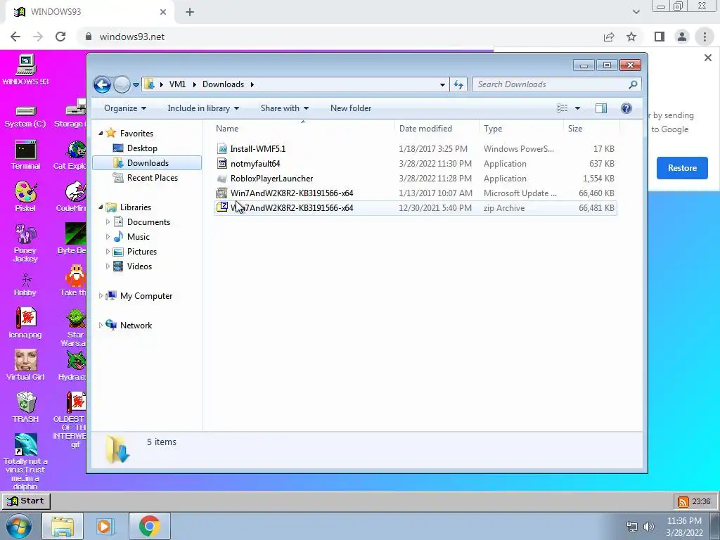This screenshot has height=540, width=720.
Task: Click the volume speaker tray icon
Action: [649, 527]
